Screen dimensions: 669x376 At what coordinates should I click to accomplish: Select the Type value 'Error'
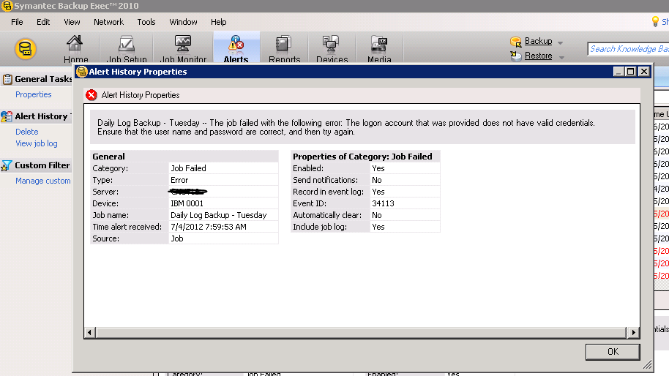(x=179, y=180)
